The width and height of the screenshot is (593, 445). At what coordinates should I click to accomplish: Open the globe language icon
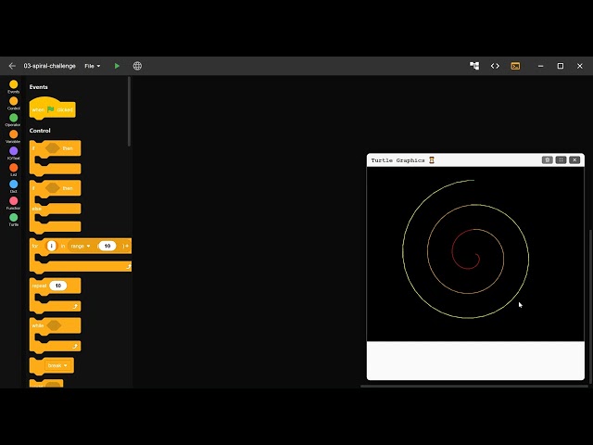137,66
